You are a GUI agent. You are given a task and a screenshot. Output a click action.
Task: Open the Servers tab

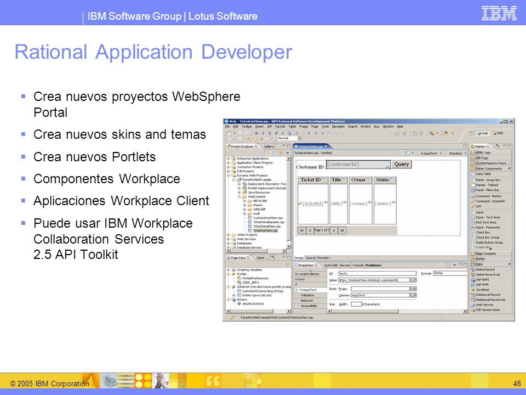(345, 266)
